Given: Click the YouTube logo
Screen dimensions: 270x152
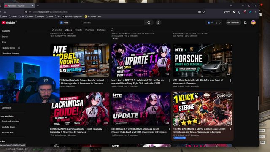Looking at the screenshot, I should point(8,22).
